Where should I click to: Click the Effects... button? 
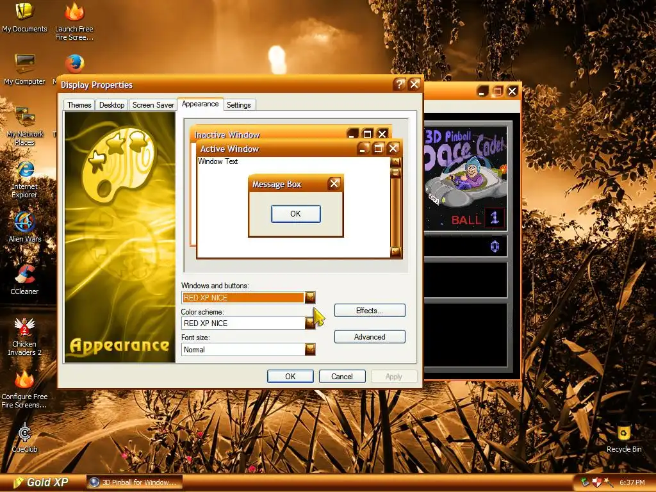click(x=370, y=311)
